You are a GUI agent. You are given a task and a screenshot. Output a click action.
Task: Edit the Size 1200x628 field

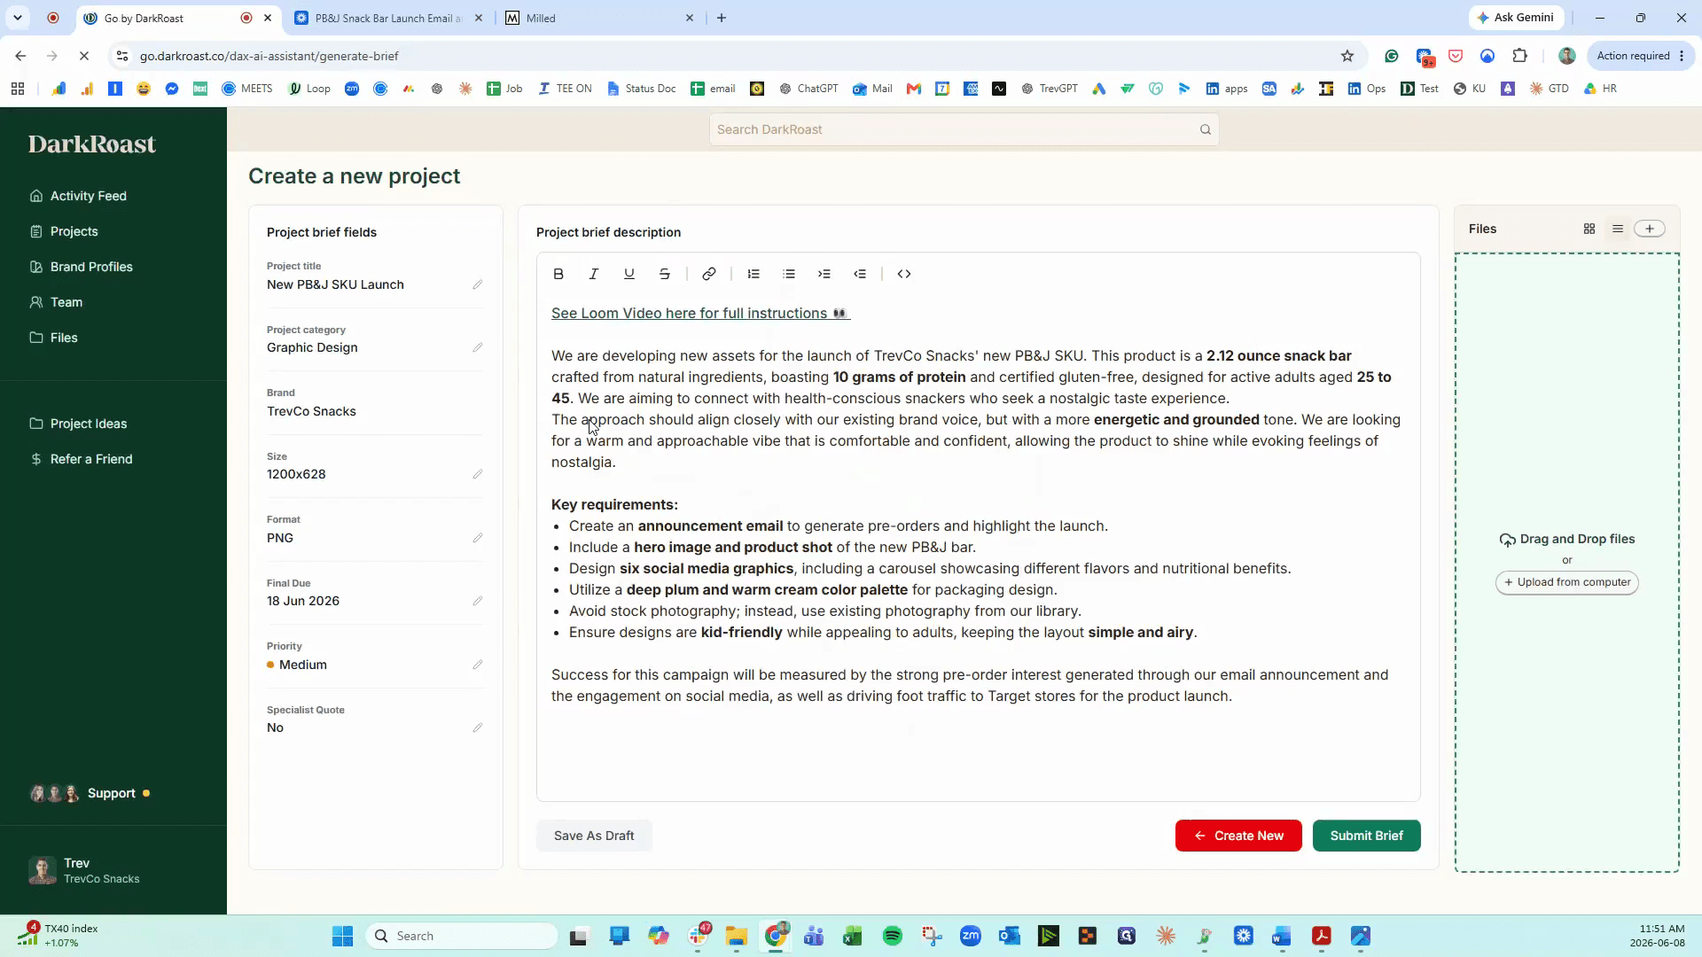(x=478, y=474)
